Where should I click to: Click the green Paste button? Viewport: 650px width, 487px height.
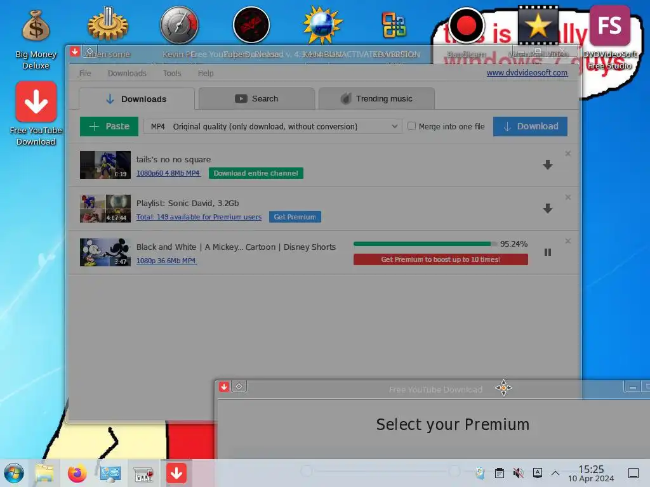[109, 126]
